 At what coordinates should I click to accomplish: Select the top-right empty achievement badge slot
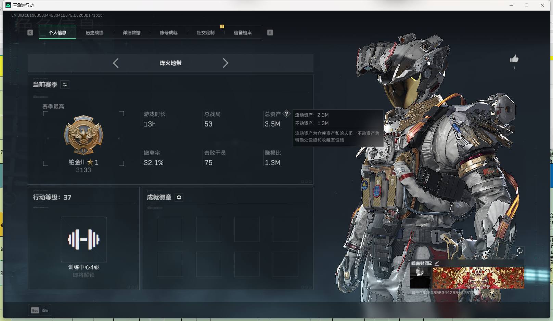[x=285, y=229]
